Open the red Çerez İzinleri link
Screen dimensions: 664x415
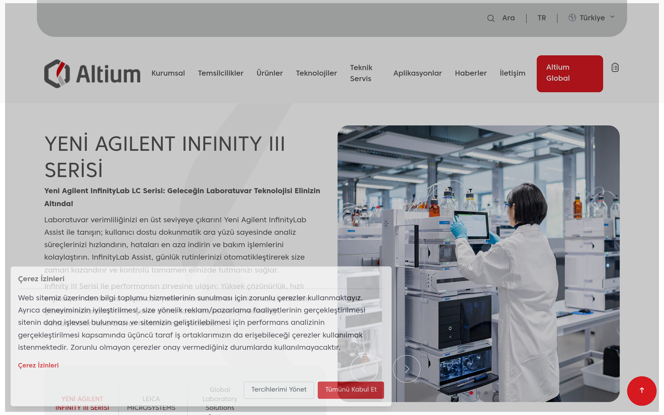pos(38,365)
